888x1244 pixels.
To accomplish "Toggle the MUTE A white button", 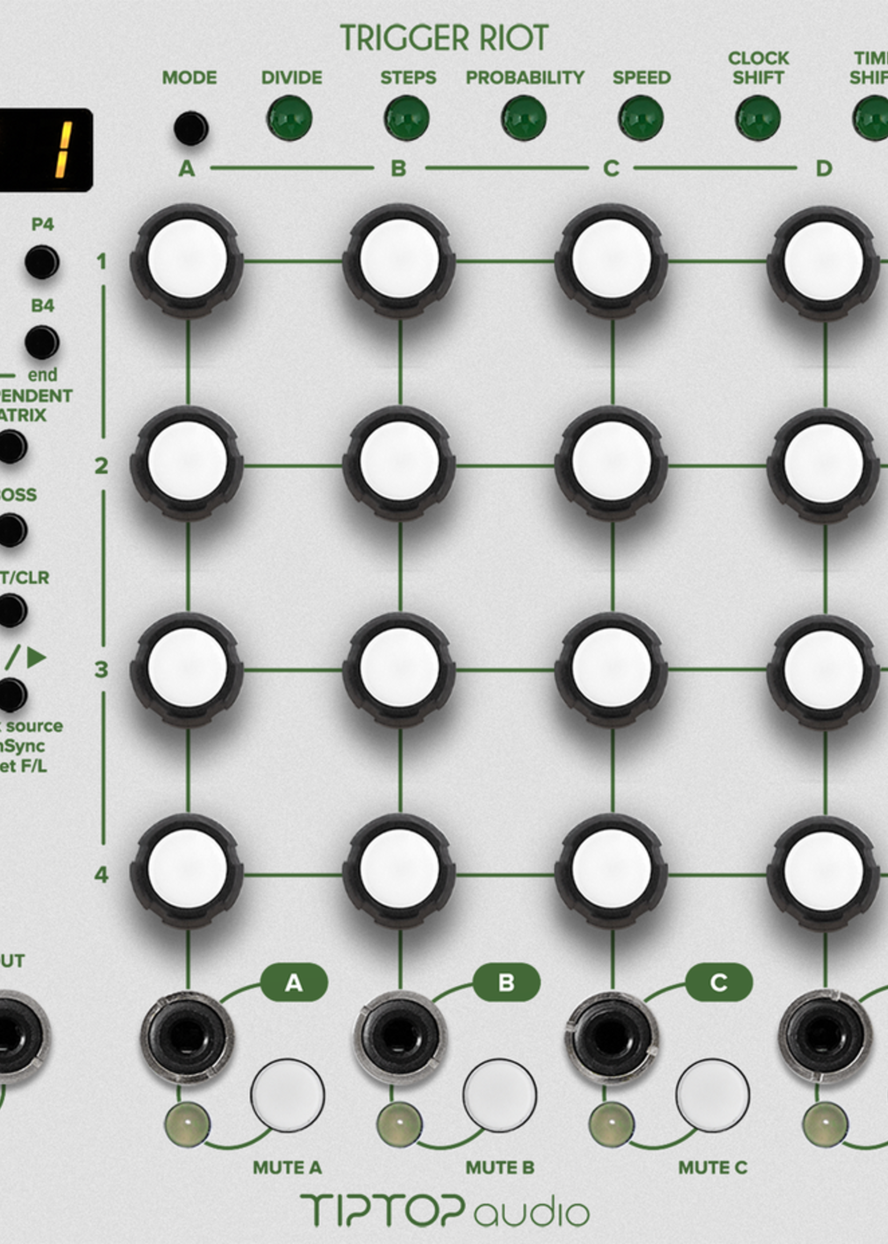I will pyautogui.click(x=288, y=1095).
